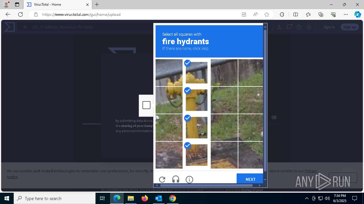Deselect the checked hydrant base tile
The image size is (364, 204).
(x=197, y=155)
